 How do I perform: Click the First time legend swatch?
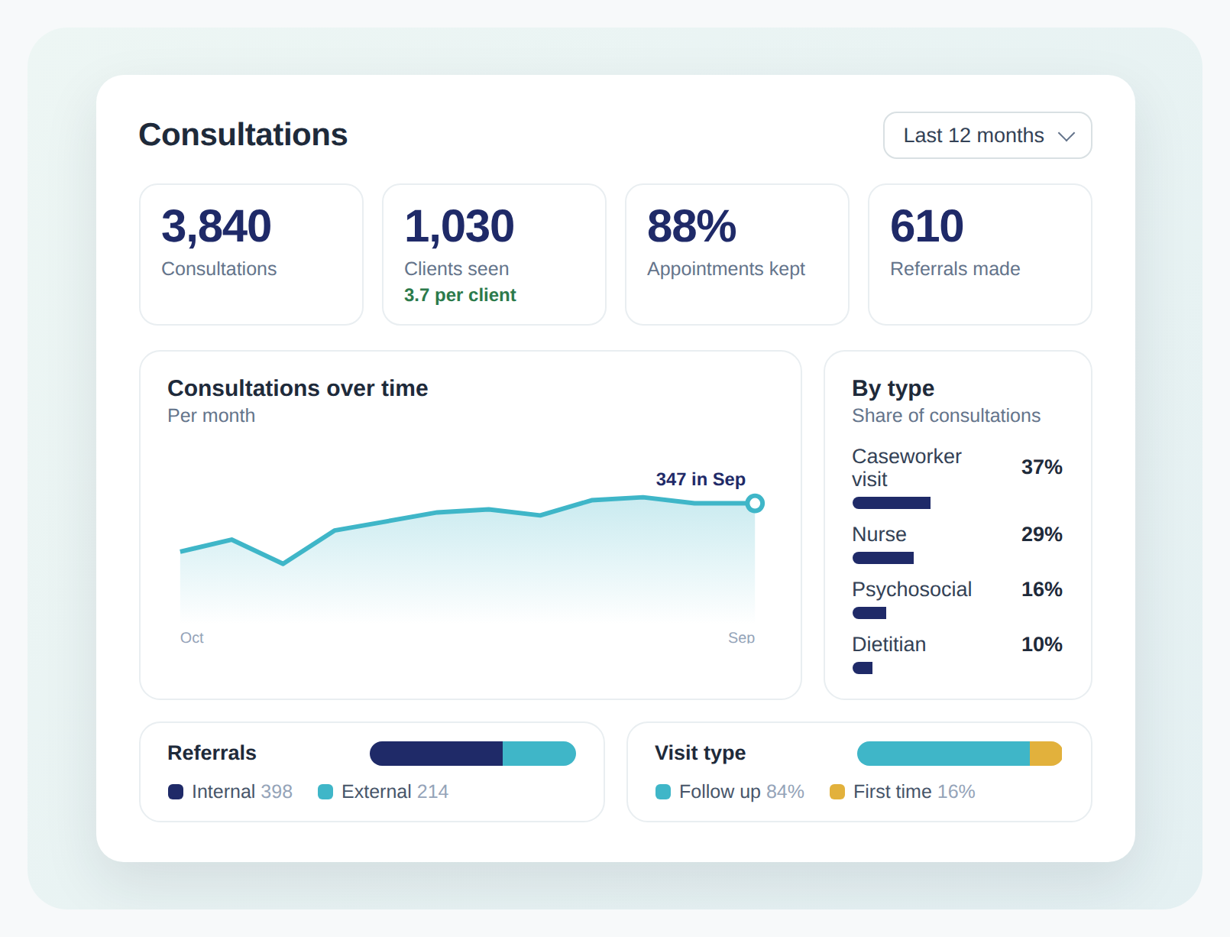(837, 792)
